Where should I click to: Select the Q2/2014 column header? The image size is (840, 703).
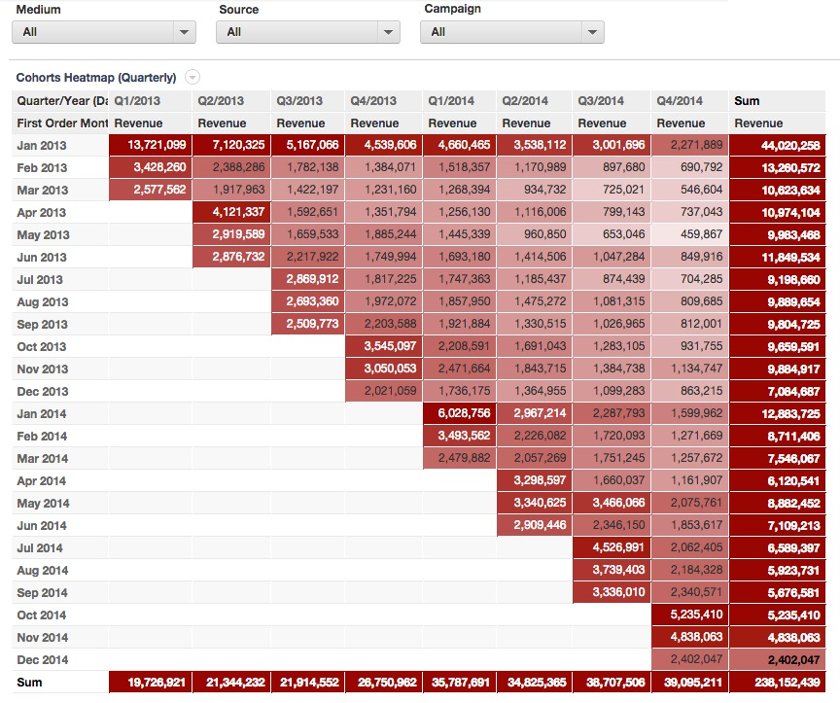click(x=534, y=101)
